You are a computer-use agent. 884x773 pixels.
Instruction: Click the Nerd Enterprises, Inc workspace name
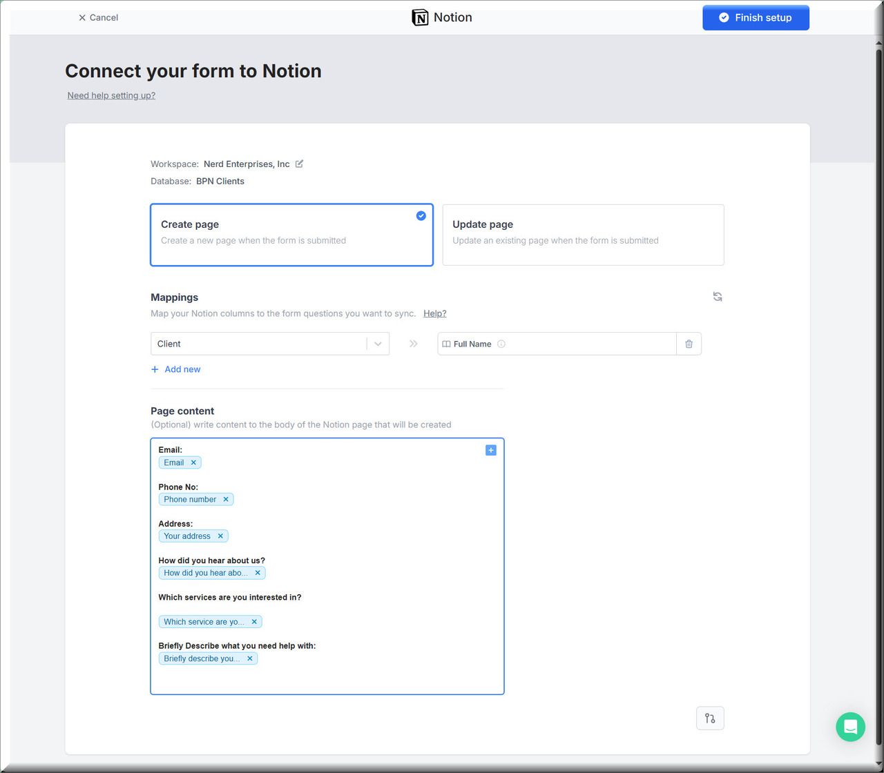click(247, 164)
